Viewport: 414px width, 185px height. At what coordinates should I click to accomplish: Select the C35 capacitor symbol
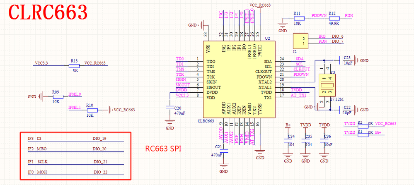(x=305, y=140)
